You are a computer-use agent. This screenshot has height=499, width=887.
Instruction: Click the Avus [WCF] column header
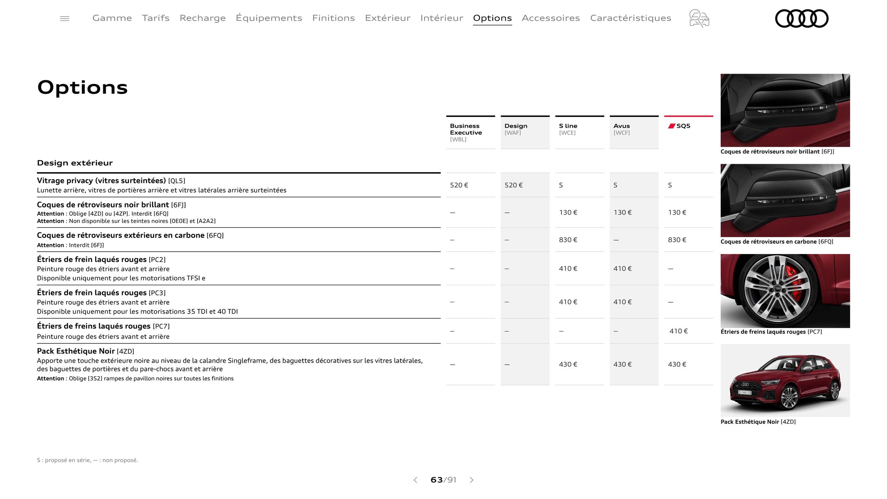[634, 132]
